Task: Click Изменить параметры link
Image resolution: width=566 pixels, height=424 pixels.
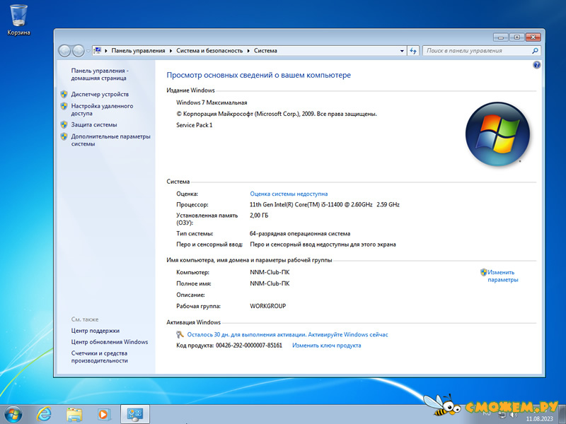Action: (502, 276)
